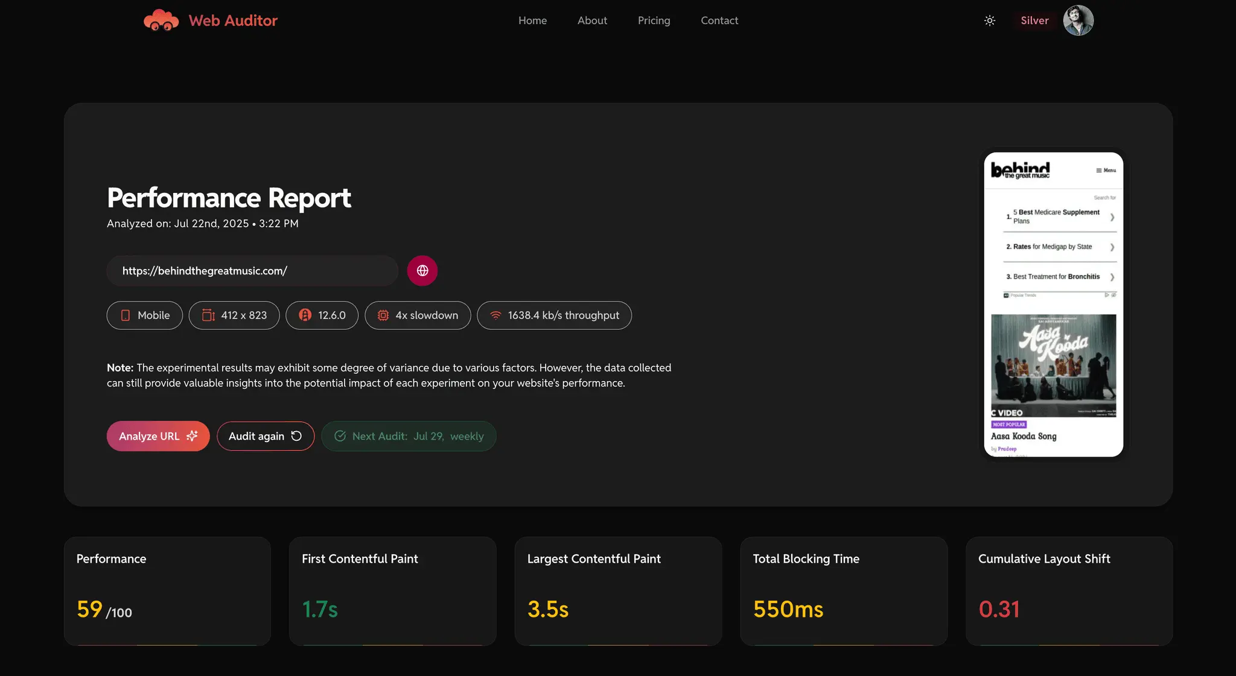Click the CPU chip icon for 4x slowdown
This screenshot has height=676, width=1236.
(383, 315)
